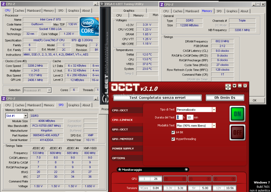Viewport: 271px width, 192px height.
Task: Disable the Hyperthreading checkbox
Action: [x=173, y=139]
